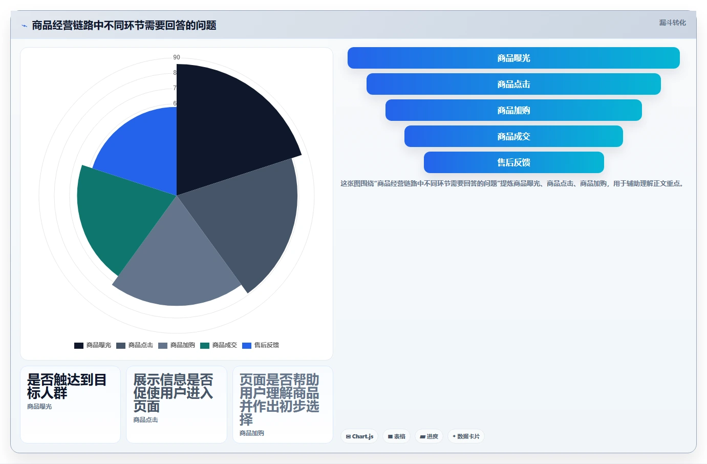Click the 商品点击 legend label text
Image resolution: width=707 pixels, height=464 pixels.
tap(141, 346)
